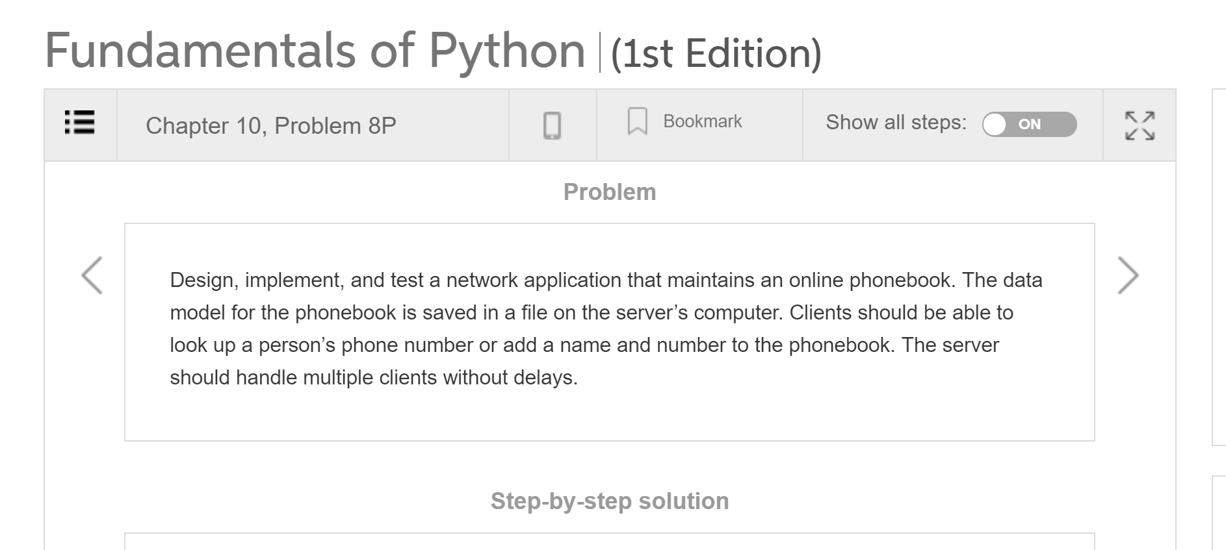Click the fullscreen expand arrows icon

(1140, 125)
